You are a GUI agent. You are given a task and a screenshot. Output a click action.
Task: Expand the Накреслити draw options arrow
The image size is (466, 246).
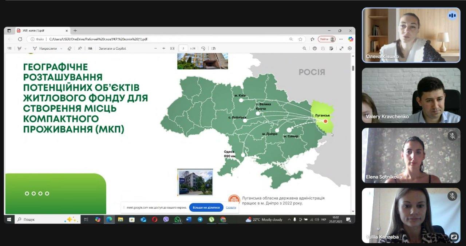[x=61, y=49]
